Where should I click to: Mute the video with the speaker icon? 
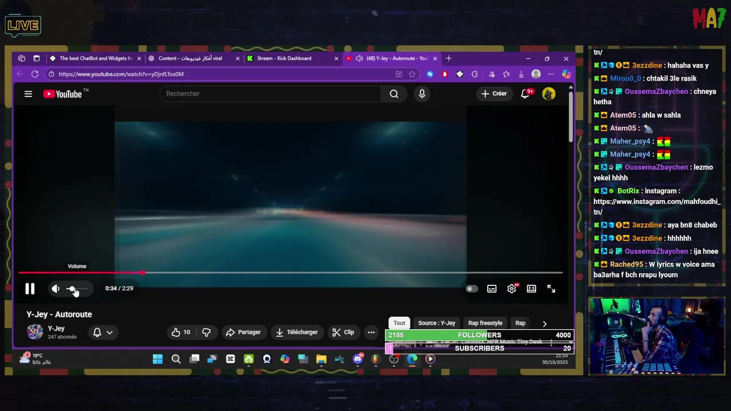[55, 289]
